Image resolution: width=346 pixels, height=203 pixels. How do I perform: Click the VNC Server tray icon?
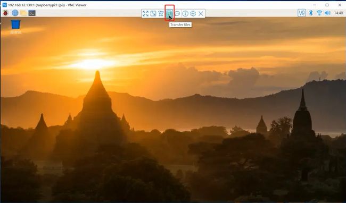(301, 13)
